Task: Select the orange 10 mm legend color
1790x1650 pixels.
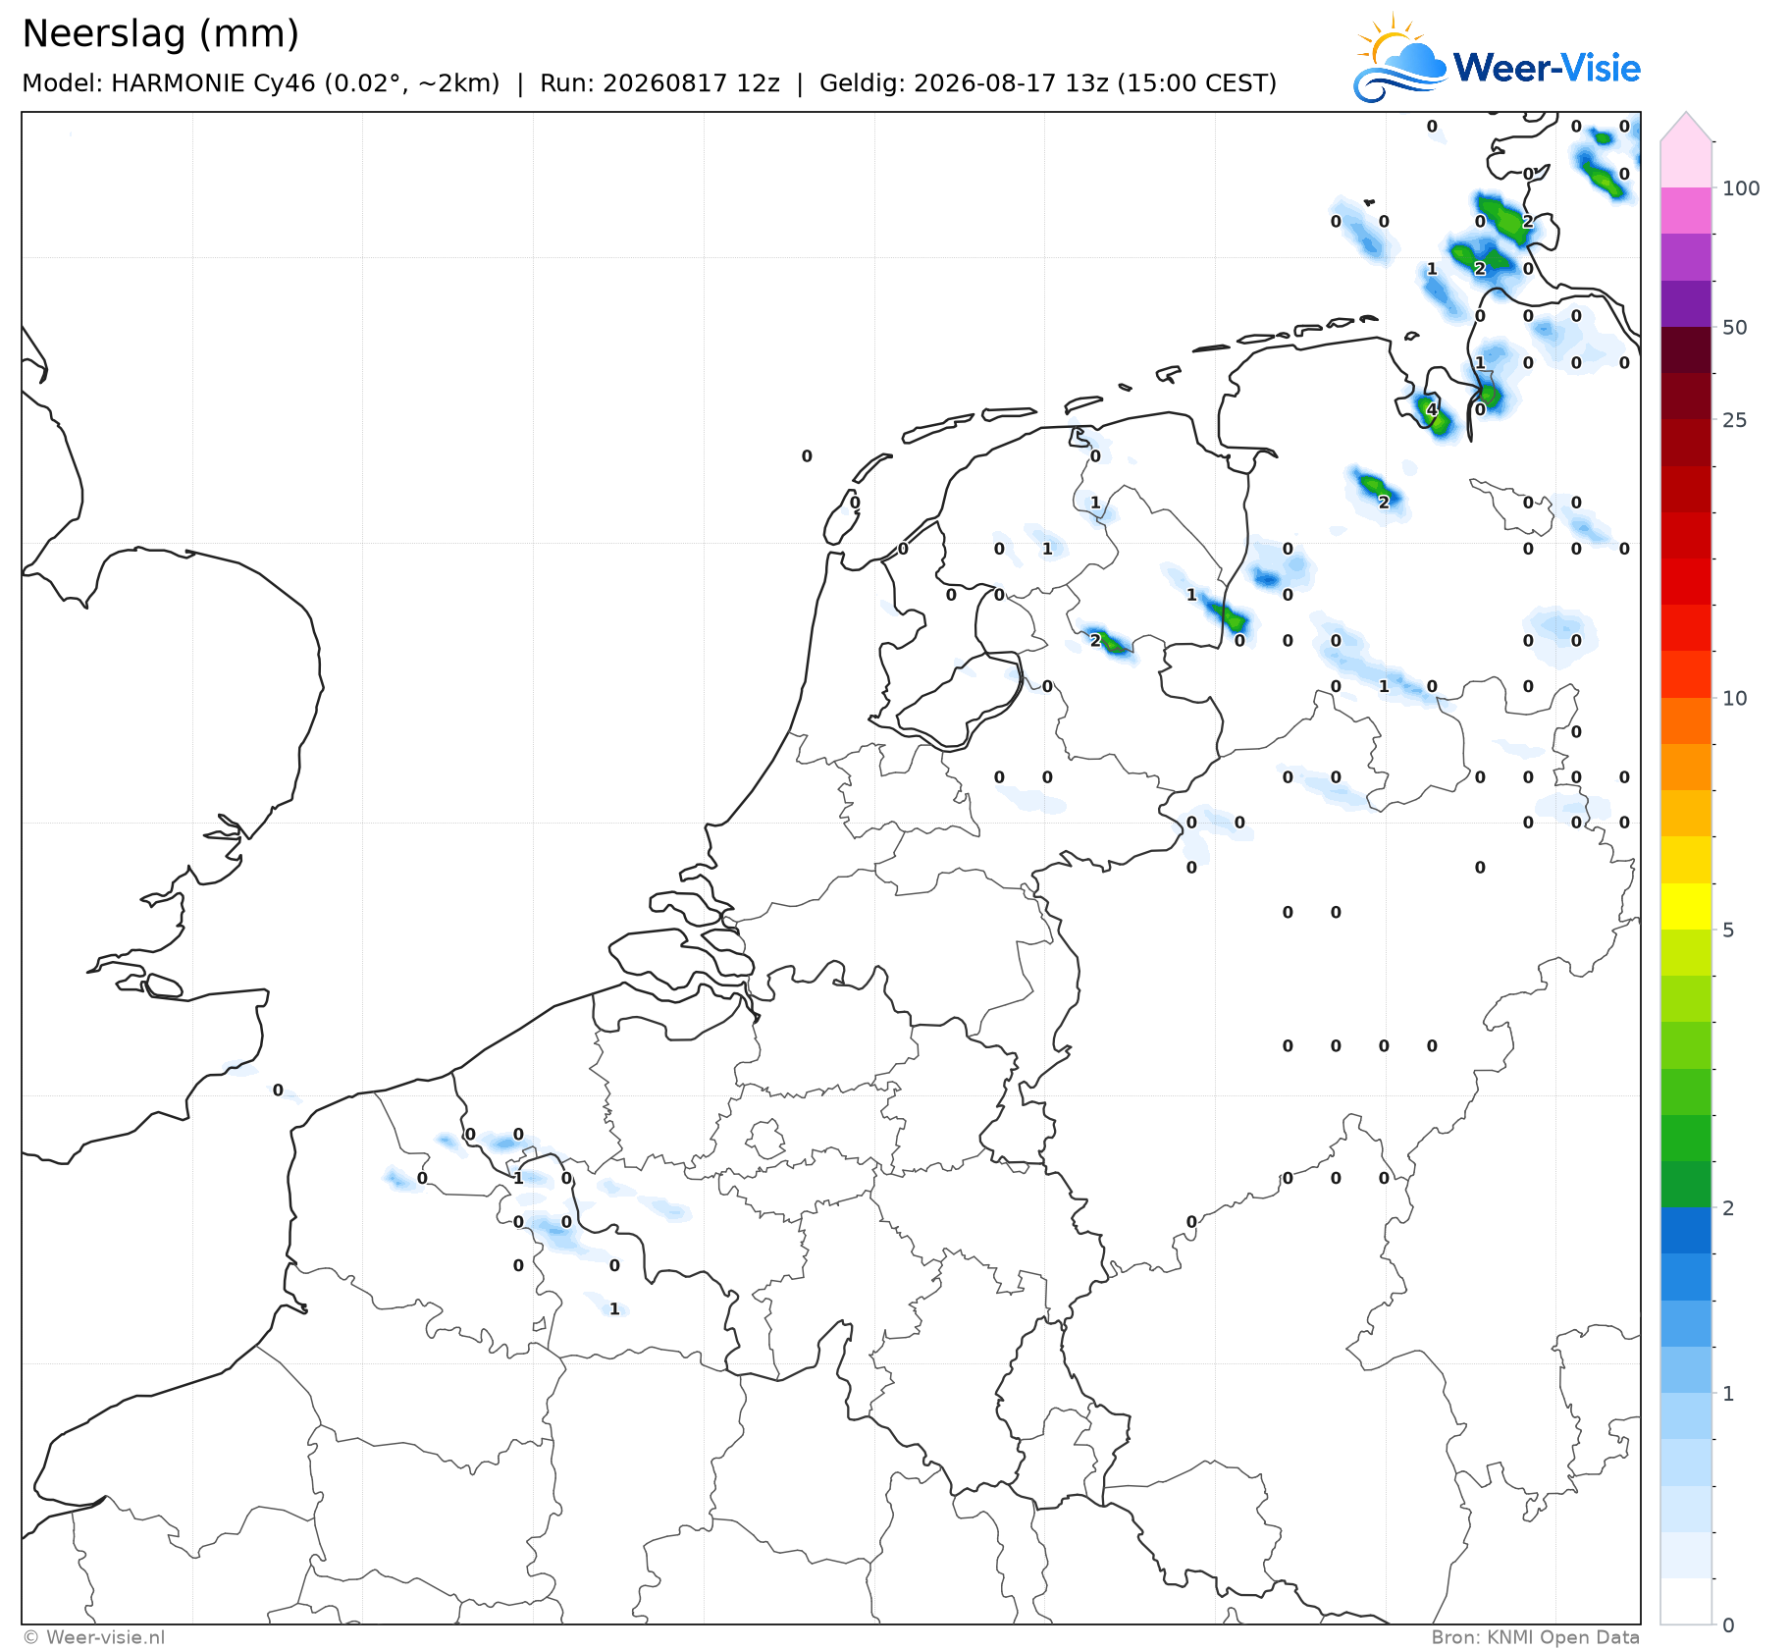Action: coord(1686,721)
